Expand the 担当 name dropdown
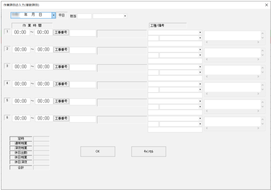 (125, 16)
